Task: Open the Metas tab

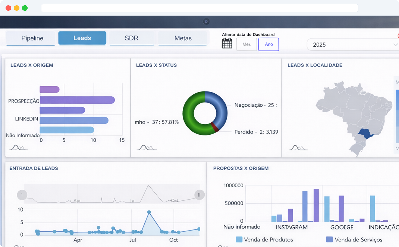Action: pos(183,38)
